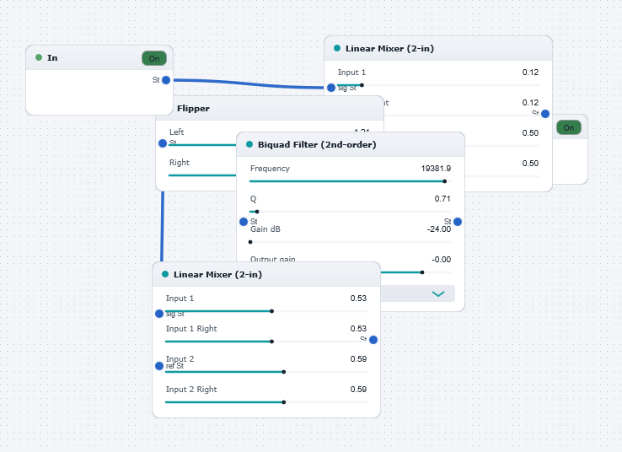Select the bottom Linear Mixer (2-in) title
Image resolution: width=622 pixels, height=452 pixels.
click(217, 275)
